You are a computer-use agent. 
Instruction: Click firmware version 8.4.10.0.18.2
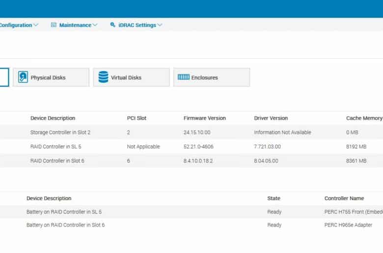click(x=198, y=161)
